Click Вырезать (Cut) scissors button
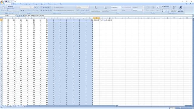This screenshot has height=109, width=194. [x=10, y=7]
